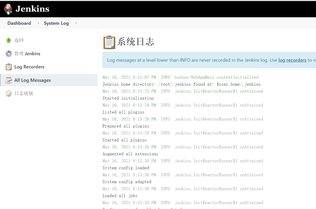316x209 pixels.
Task: Open 日志级别 in sidebar
Action: tap(24, 93)
